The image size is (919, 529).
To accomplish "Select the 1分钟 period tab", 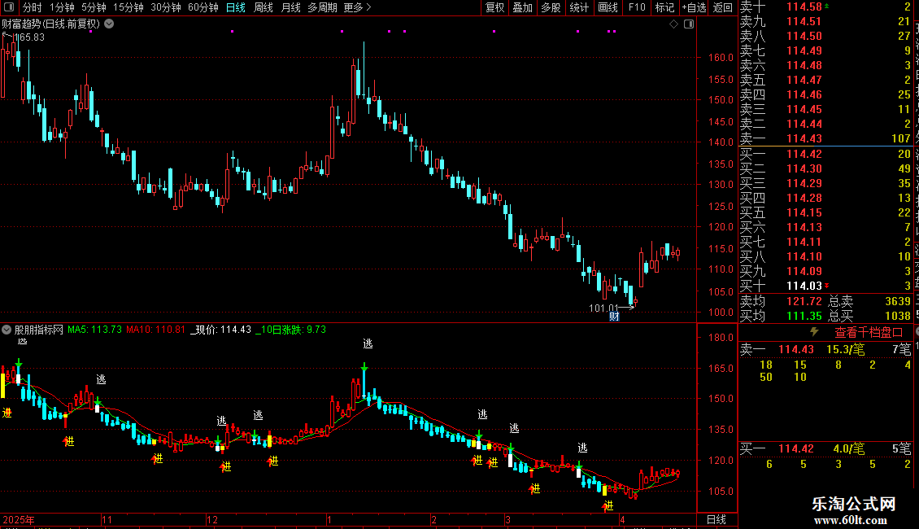I will tap(62, 7).
